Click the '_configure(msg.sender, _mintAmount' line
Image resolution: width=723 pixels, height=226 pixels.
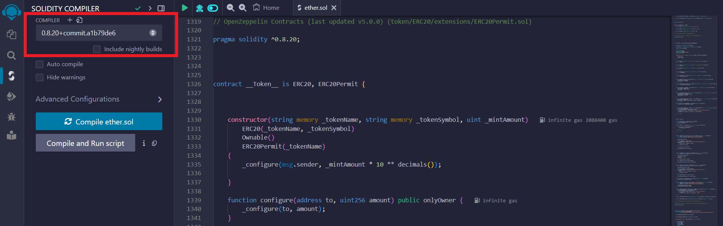point(342,164)
